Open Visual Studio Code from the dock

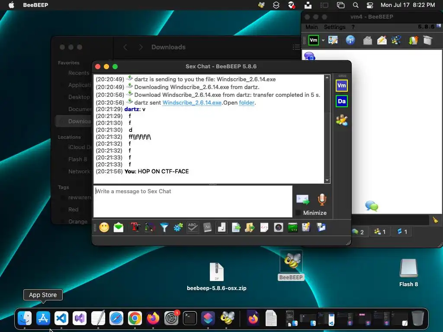[x=61, y=318]
